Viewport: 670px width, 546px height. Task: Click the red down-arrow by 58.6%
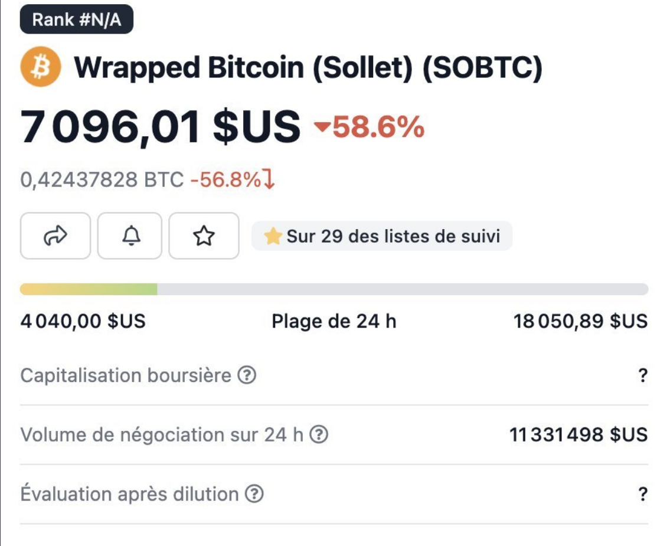click(x=322, y=127)
